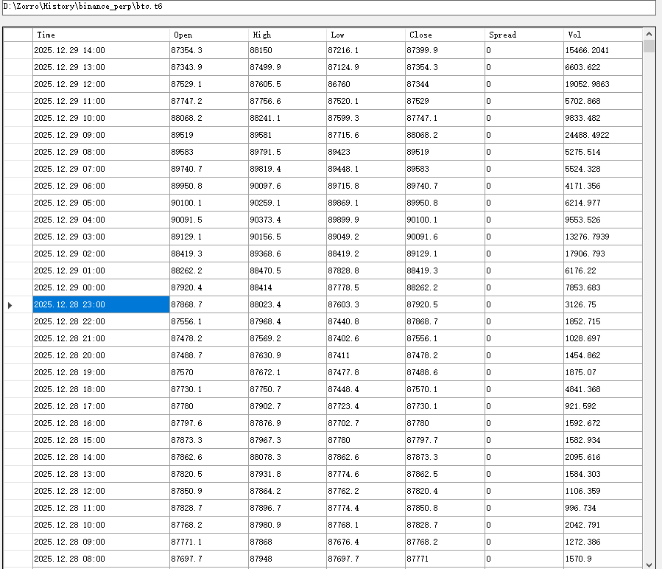The image size is (662, 569).
Task: Click the Vol column header
Action: pos(602,35)
